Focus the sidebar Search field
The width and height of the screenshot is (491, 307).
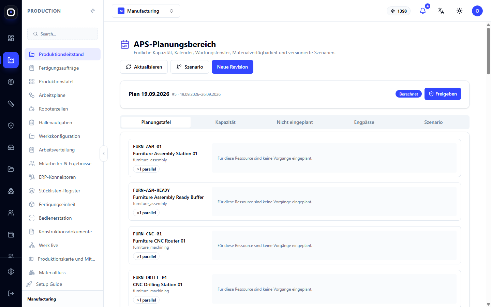tap(63, 34)
